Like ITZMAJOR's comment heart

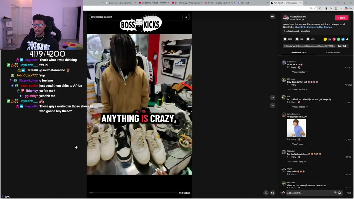(x=346, y=67)
